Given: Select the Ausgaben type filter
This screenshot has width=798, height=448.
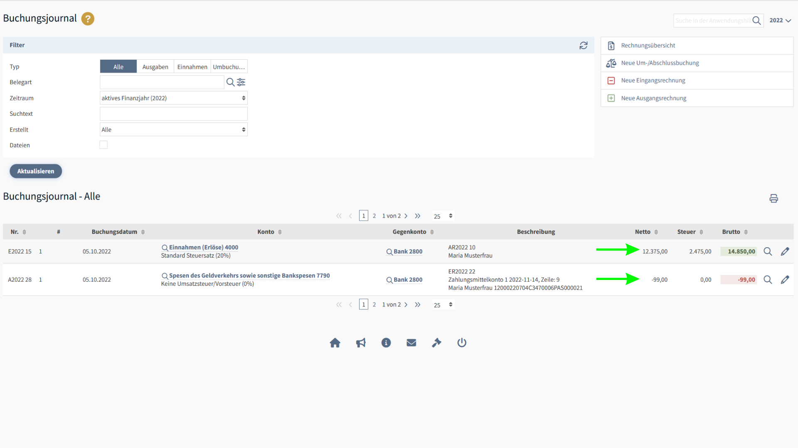Looking at the screenshot, I should click(155, 67).
